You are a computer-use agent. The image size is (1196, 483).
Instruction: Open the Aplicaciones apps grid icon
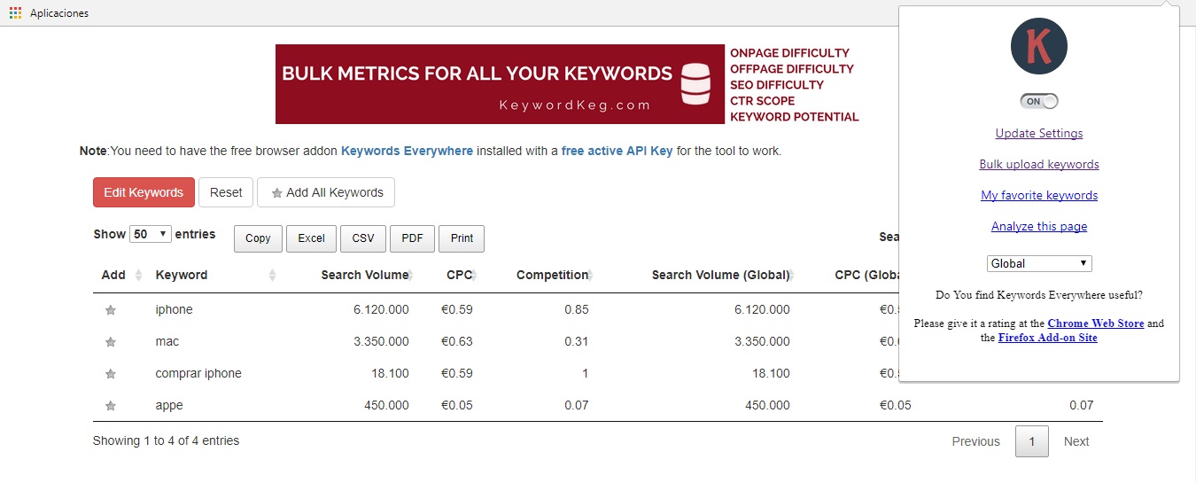pos(15,13)
